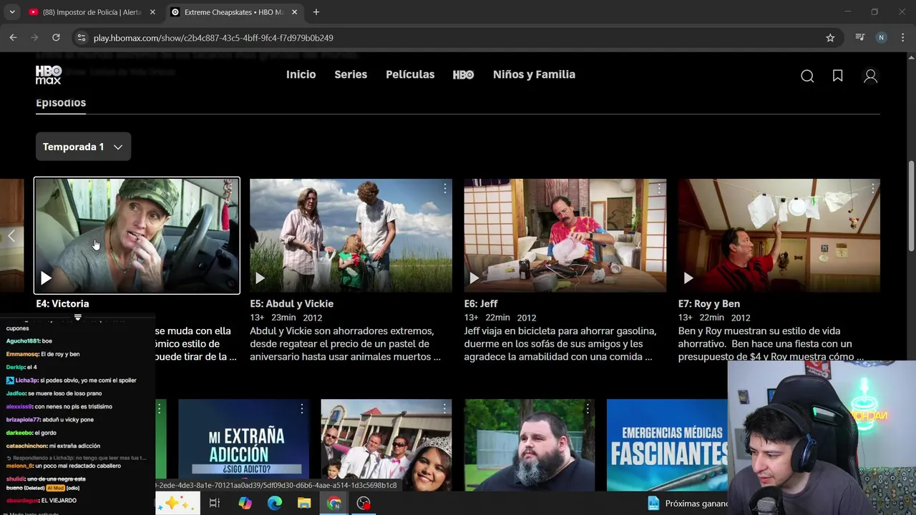The width and height of the screenshot is (916, 515).
Task: Open the E7: Roy y Ben title
Action: coord(709,303)
